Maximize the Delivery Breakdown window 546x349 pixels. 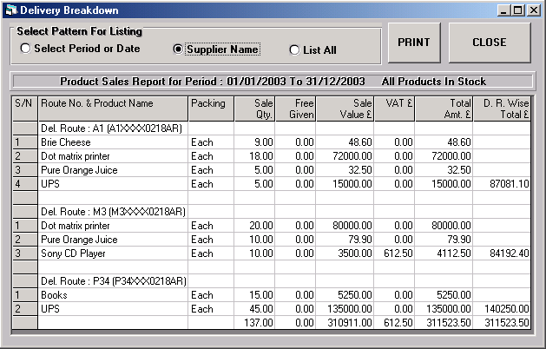tap(518, 10)
